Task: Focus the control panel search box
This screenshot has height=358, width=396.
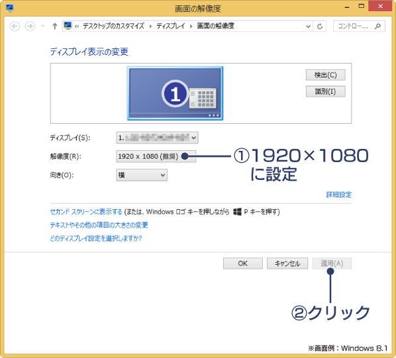Action: 359,26
